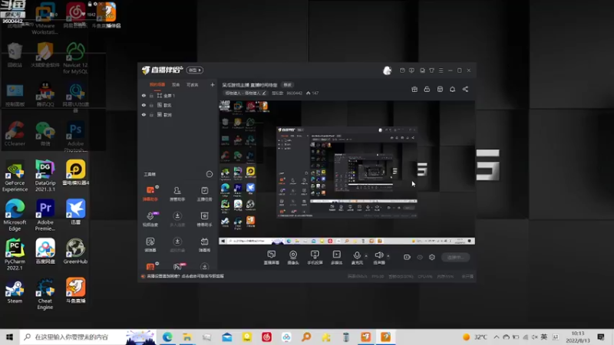Open the notification center on the taskbar
This screenshot has height=345, width=614.
[x=601, y=337]
